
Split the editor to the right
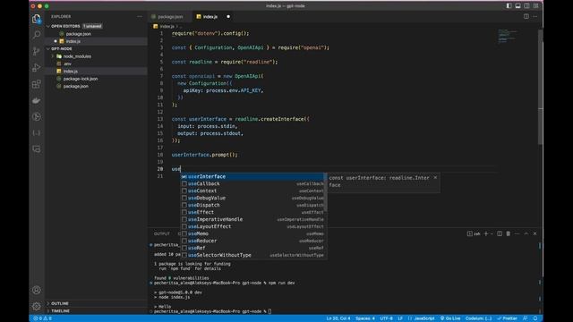(526, 16)
